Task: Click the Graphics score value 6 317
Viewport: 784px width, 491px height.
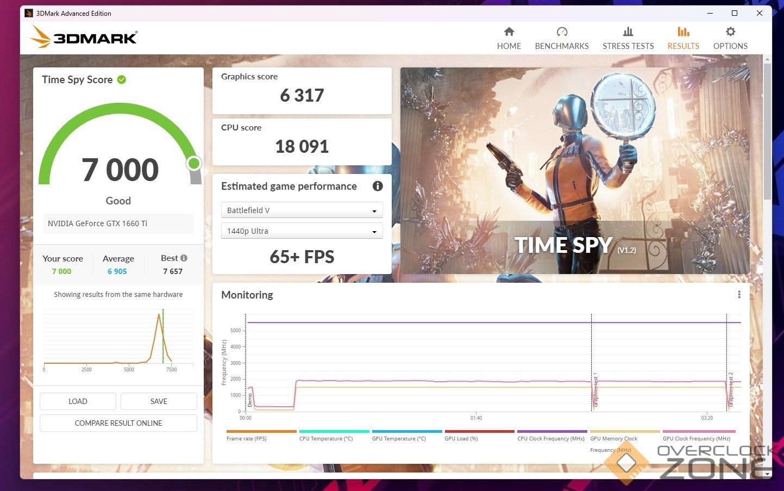Action: [302, 96]
